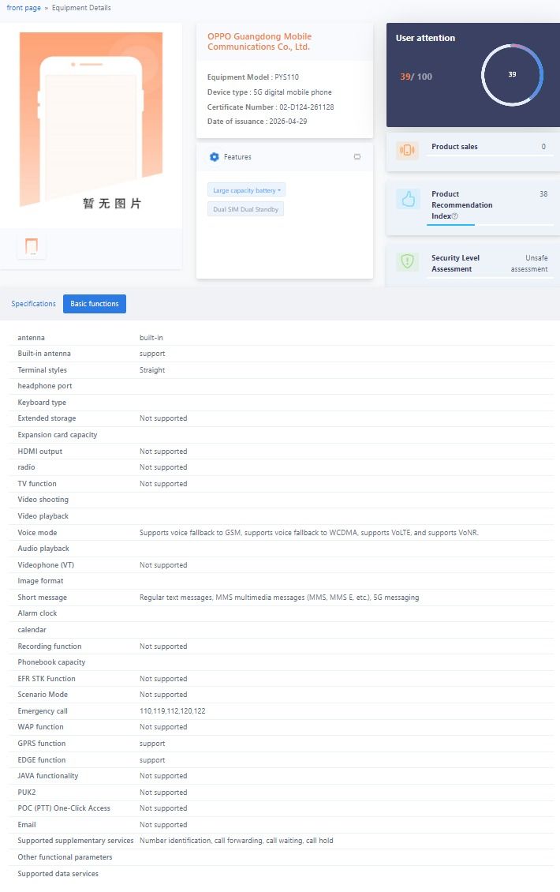Click the Equipment Model PYS110 text
The height and width of the screenshot is (892, 560).
[253, 77]
